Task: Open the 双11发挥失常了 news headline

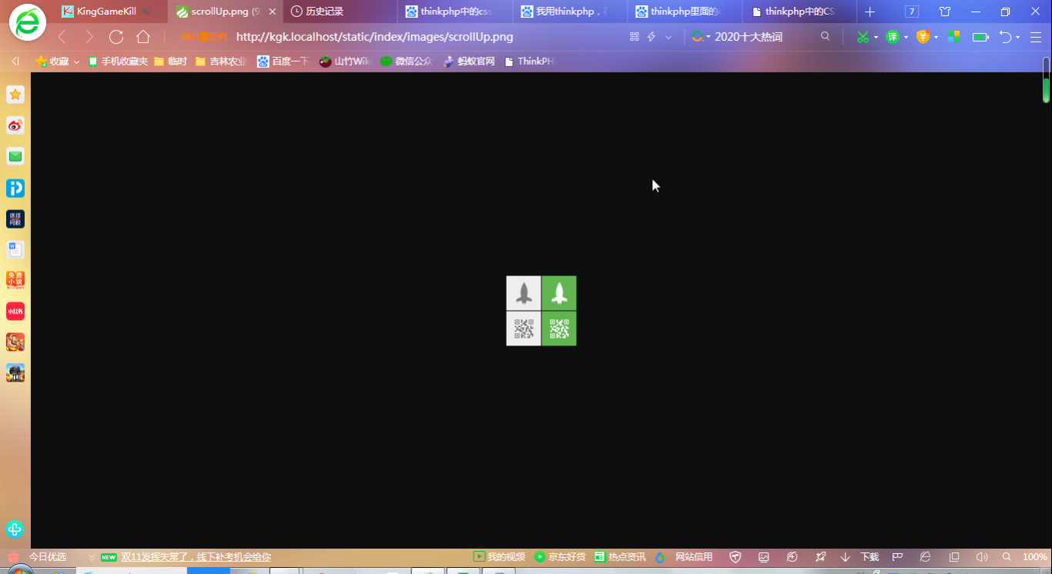Action: coord(196,557)
